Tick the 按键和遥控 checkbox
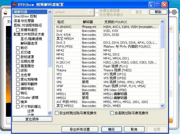 pos(18,30)
